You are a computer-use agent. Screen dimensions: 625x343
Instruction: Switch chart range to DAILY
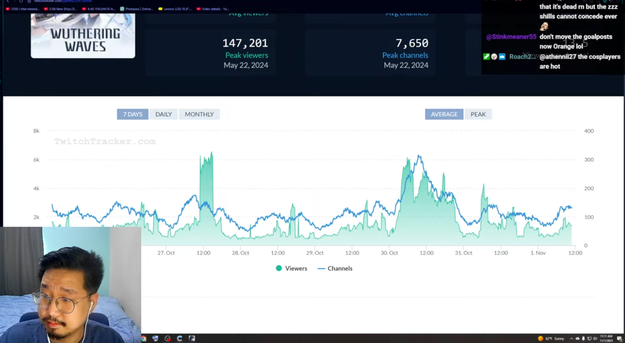(164, 114)
